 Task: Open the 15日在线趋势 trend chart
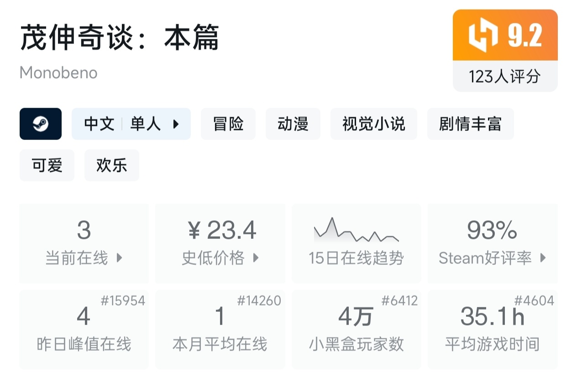pos(356,244)
